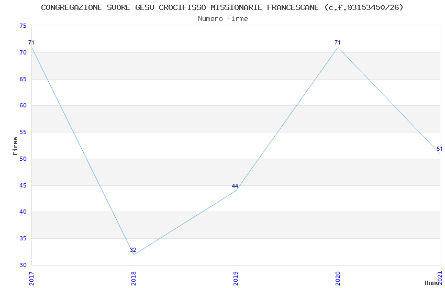Select the y-axis label Firme
This screenshot has width=445, height=288.
click(x=15, y=146)
